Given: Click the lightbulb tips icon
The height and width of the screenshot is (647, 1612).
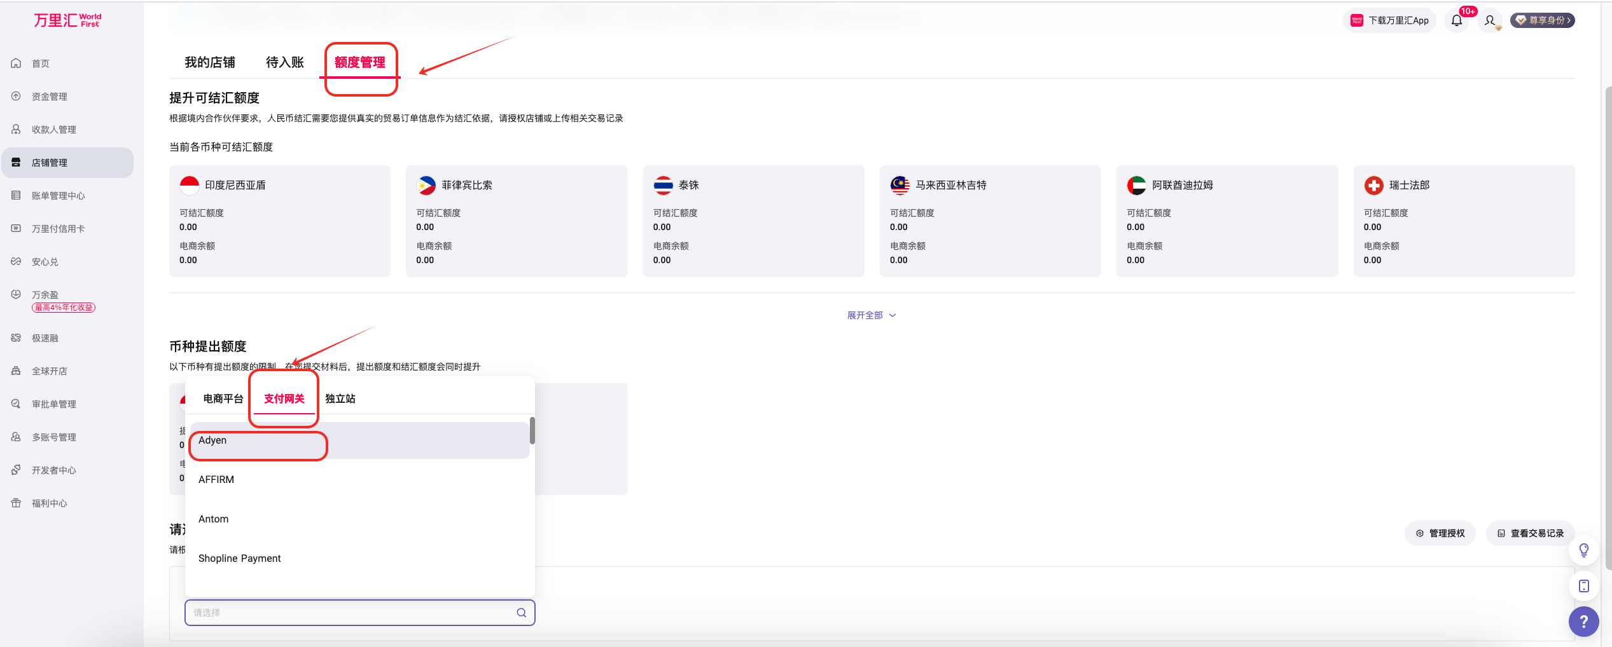Looking at the screenshot, I should pos(1583,550).
